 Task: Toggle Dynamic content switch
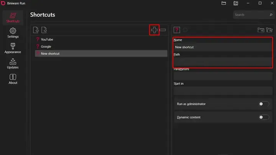264,117
